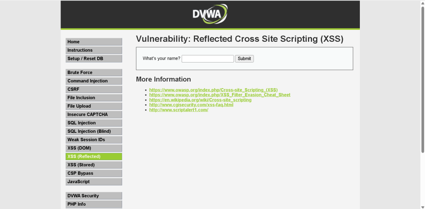Open the PHP Info page
The height and width of the screenshot is (209, 425).
[94, 204]
